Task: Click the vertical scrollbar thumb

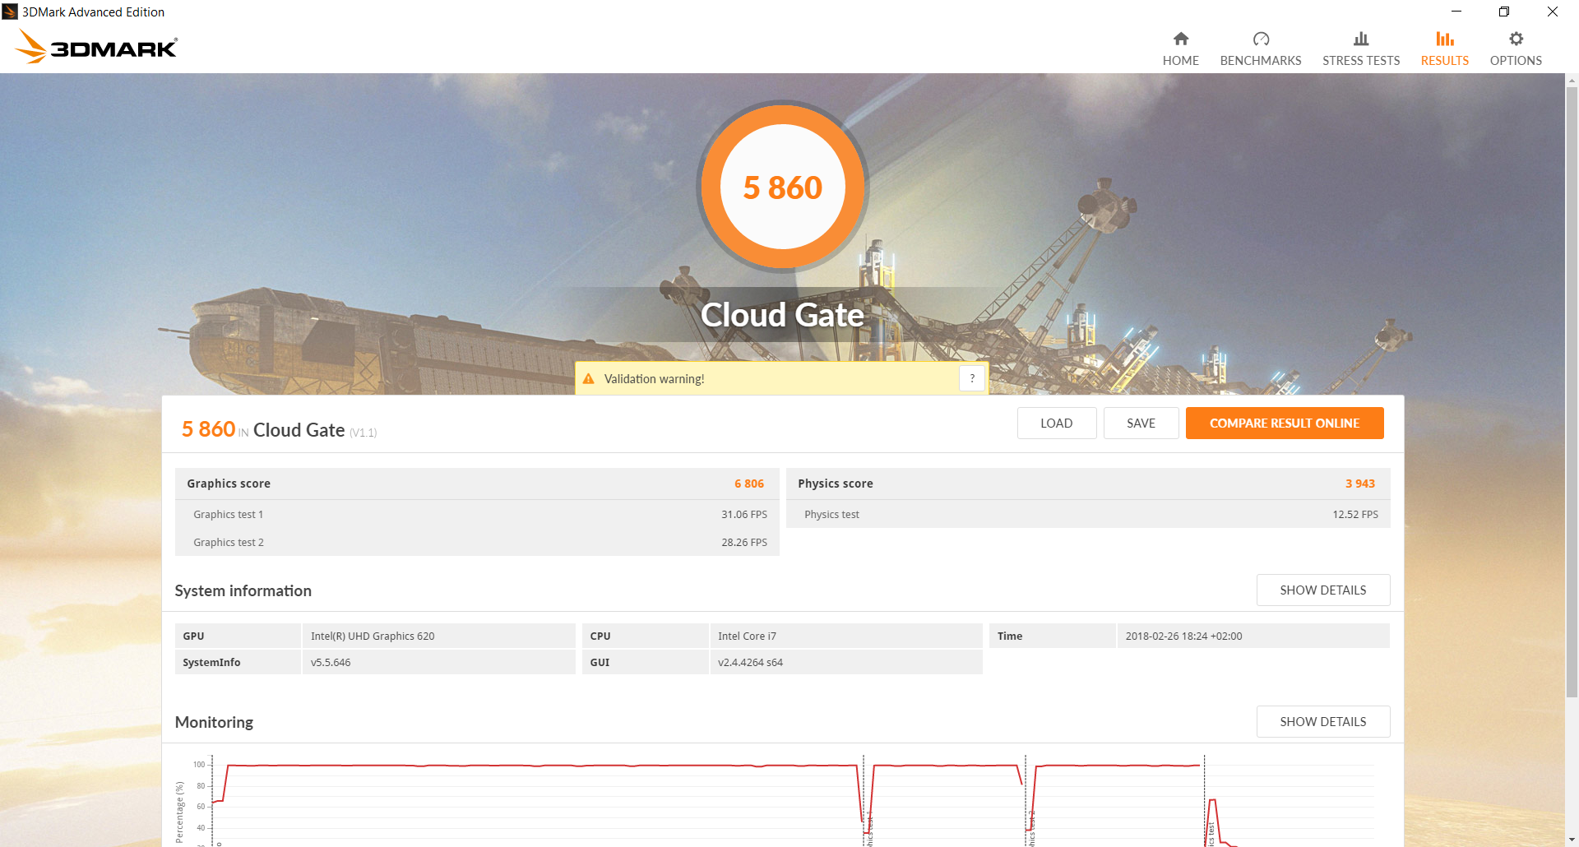Action: 1572,391
